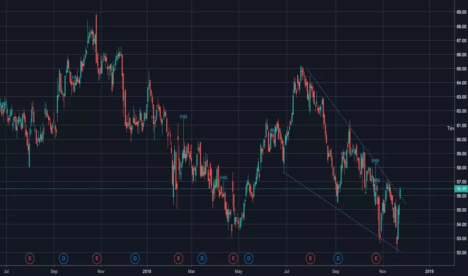Click the horizontal dotted current price line

point(227,189)
